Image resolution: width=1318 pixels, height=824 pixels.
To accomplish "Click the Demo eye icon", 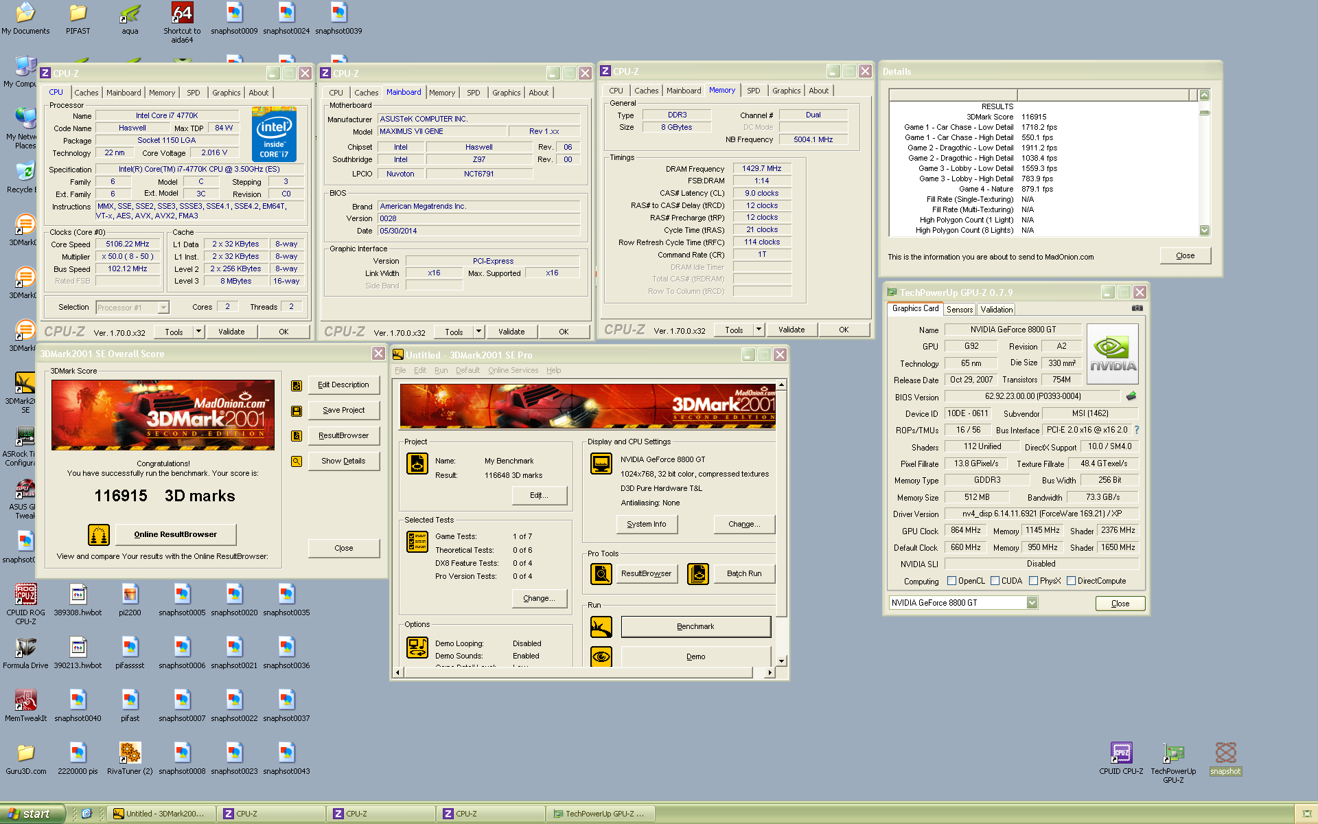I will (x=601, y=656).
